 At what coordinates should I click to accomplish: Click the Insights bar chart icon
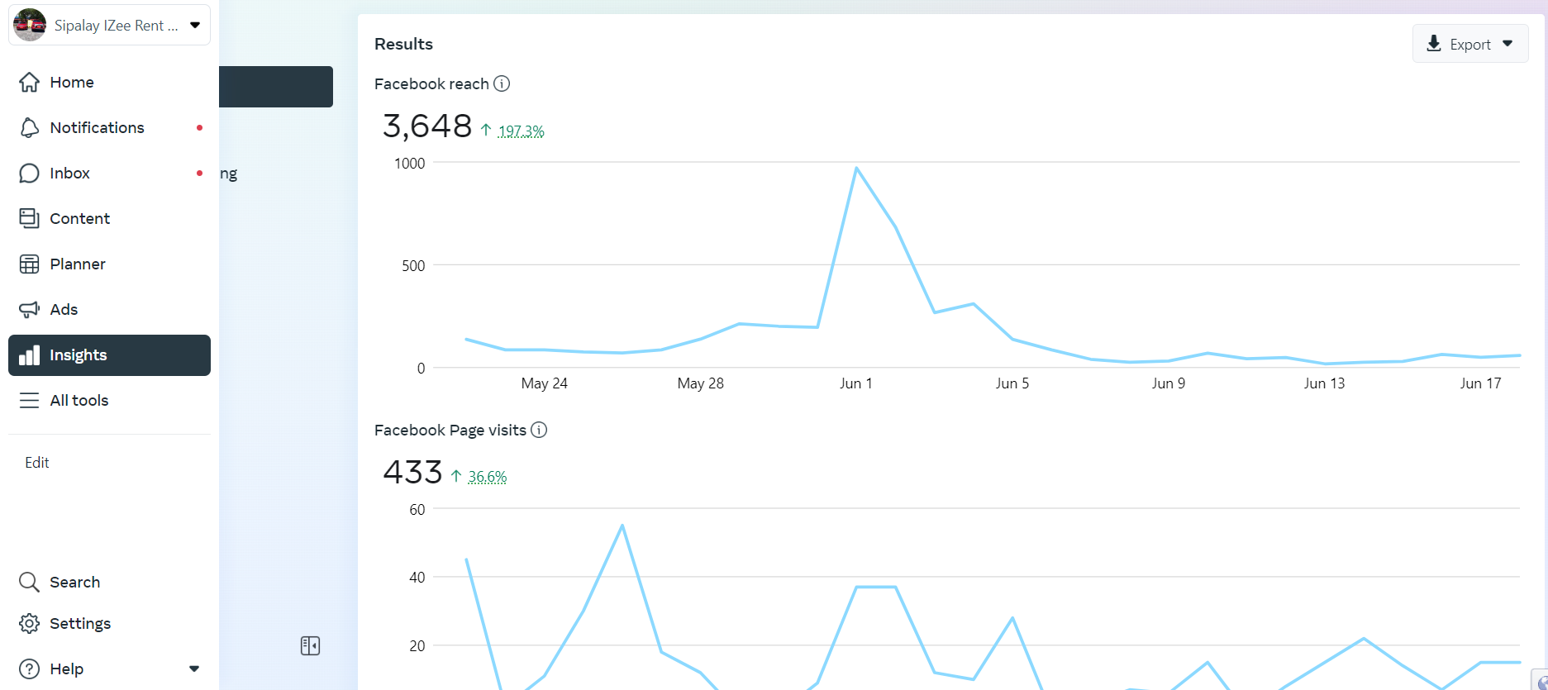pyautogui.click(x=29, y=355)
